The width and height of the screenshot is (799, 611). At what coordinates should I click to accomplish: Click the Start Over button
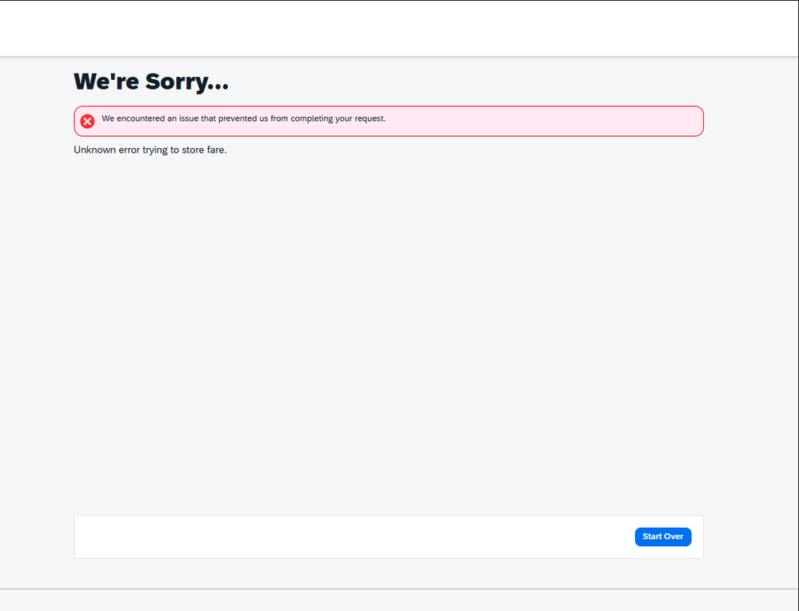pyautogui.click(x=662, y=537)
